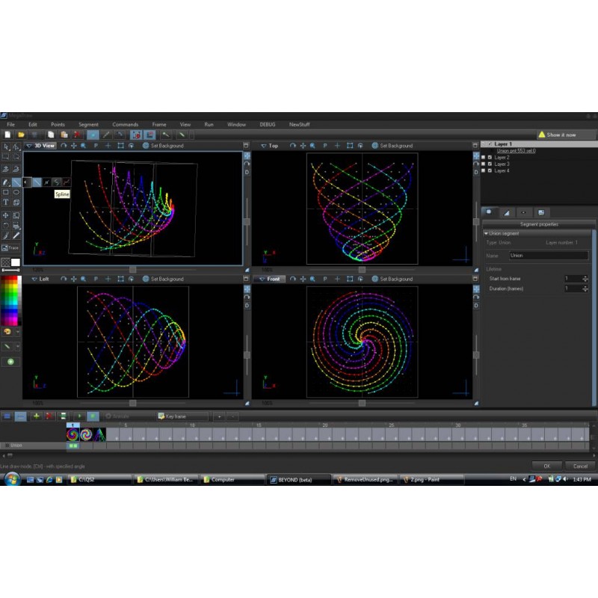Open the Segment menu

click(x=88, y=124)
